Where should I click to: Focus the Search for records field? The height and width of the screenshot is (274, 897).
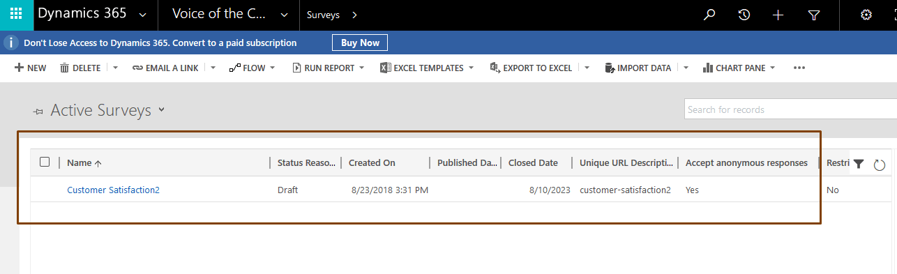pyautogui.click(x=790, y=109)
